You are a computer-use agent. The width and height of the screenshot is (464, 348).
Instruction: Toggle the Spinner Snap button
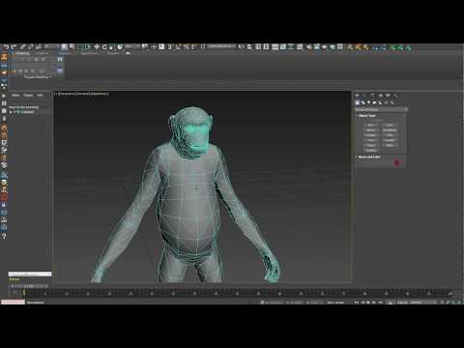(192, 47)
